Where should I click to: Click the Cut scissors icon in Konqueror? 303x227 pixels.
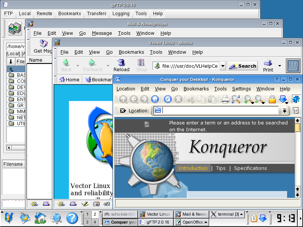point(191,100)
